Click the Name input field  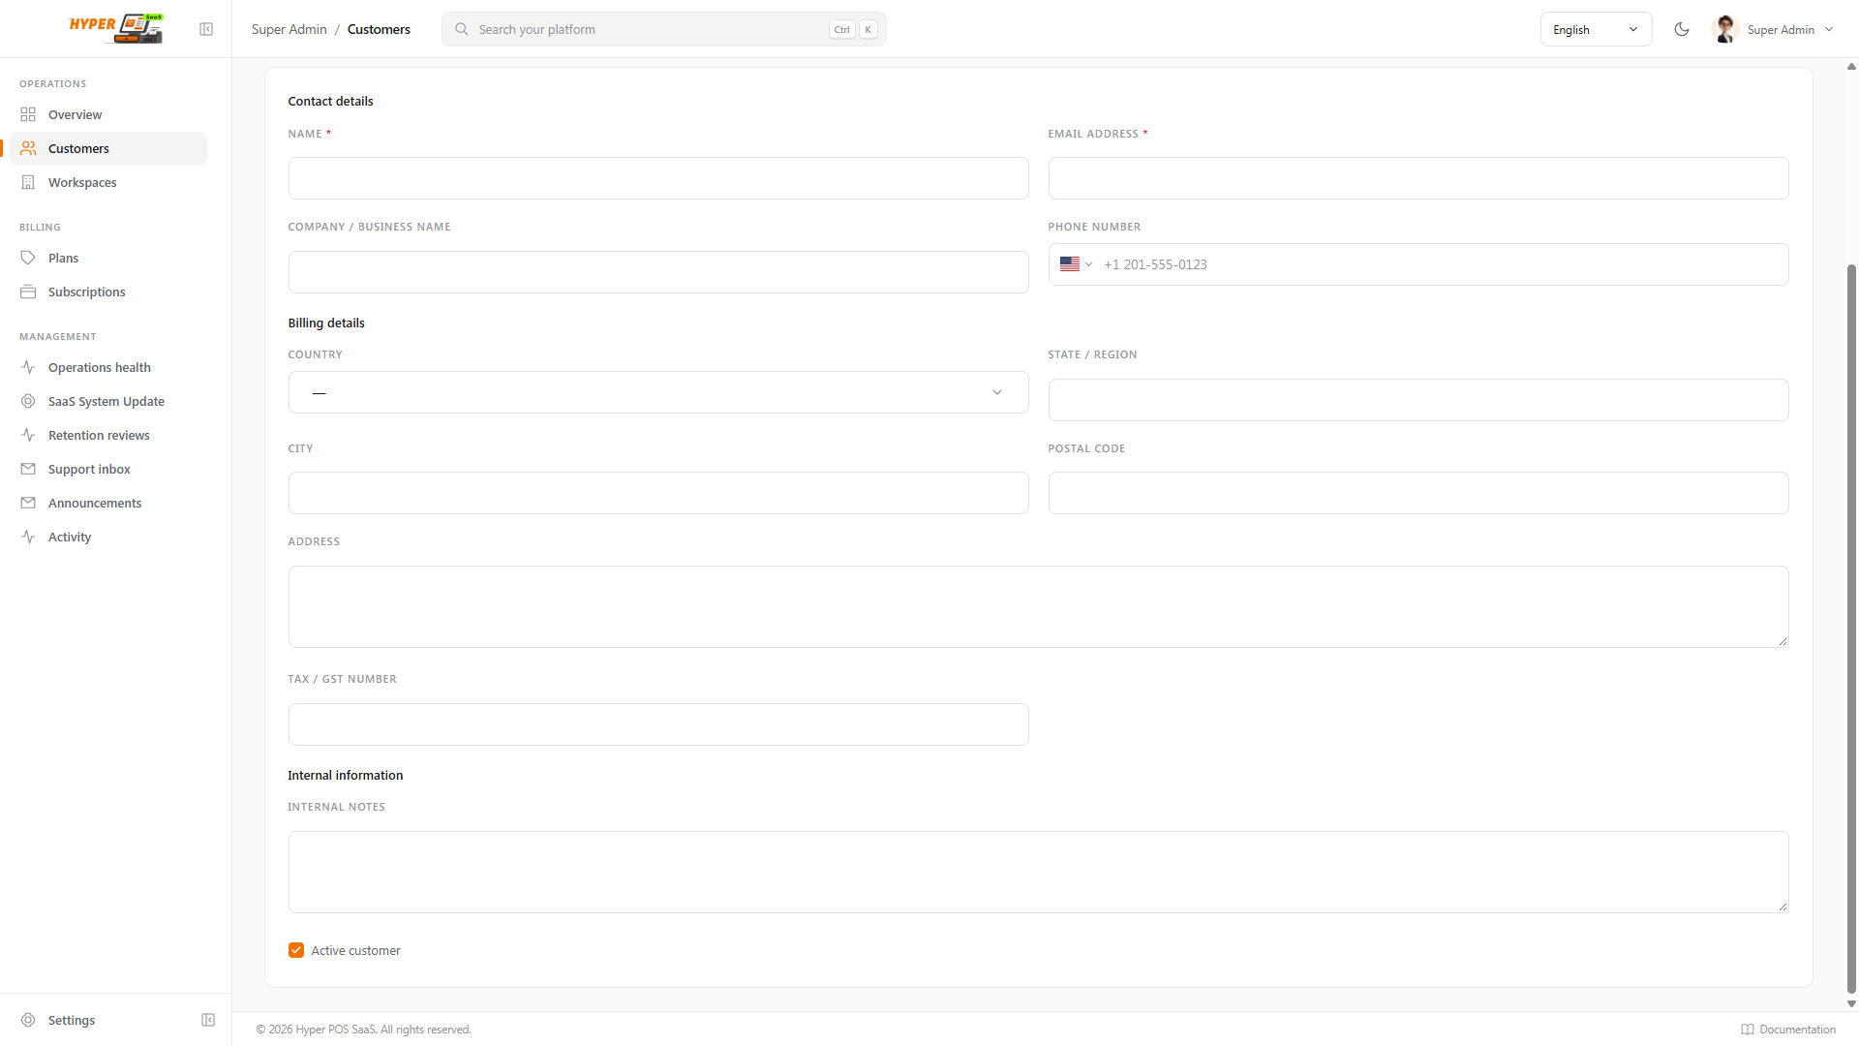[x=658, y=178]
